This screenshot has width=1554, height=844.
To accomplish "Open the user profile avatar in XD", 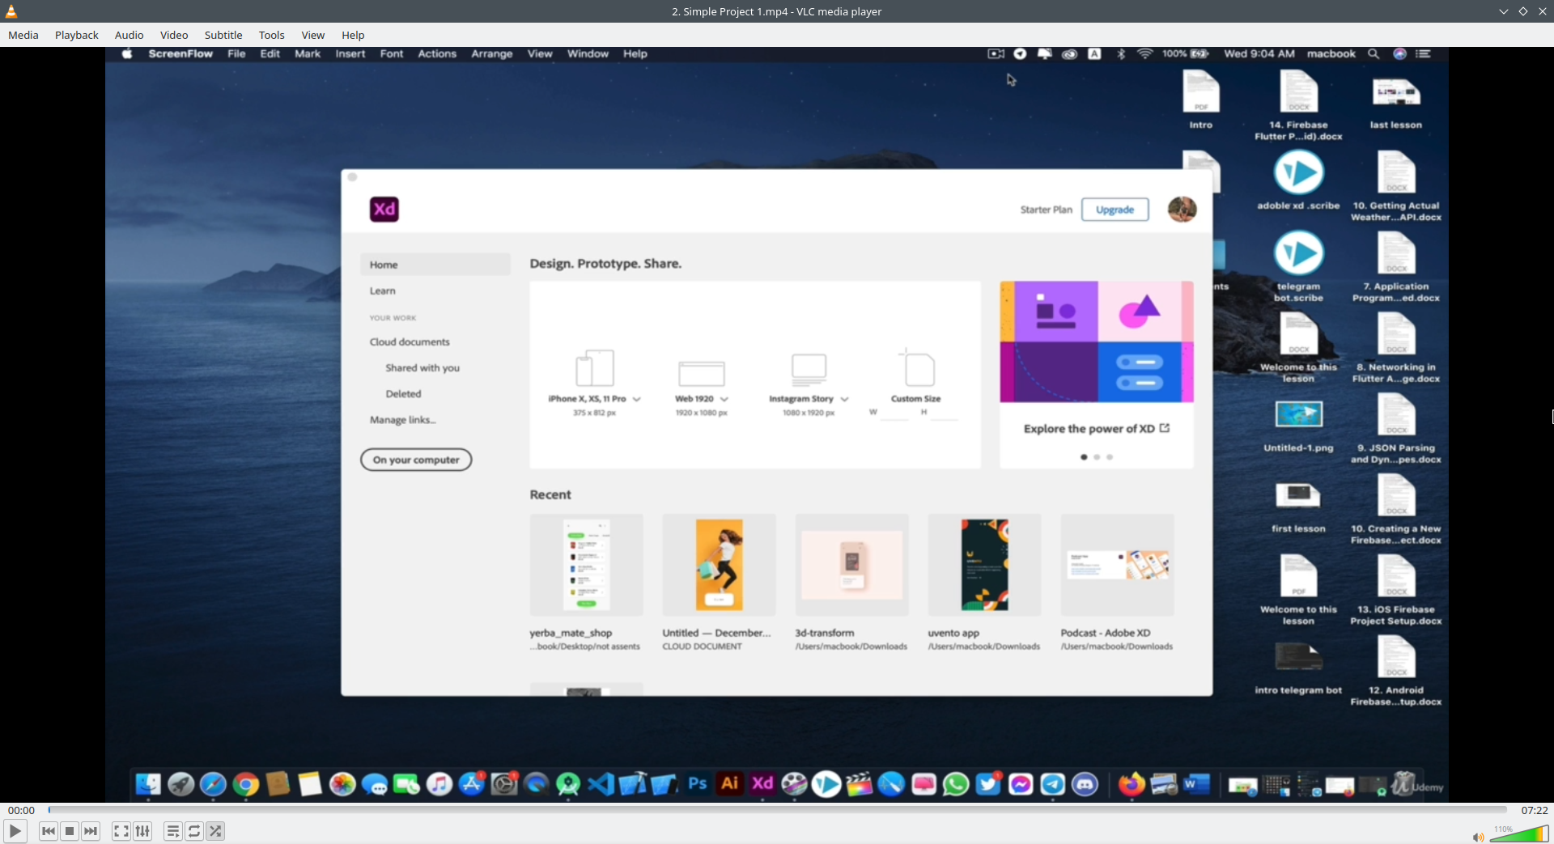I will pyautogui.click(x=1182, y=209).
